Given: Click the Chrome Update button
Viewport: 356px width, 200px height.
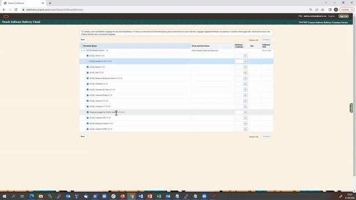Looking at the screenshot, I should (x=347, y=10).
